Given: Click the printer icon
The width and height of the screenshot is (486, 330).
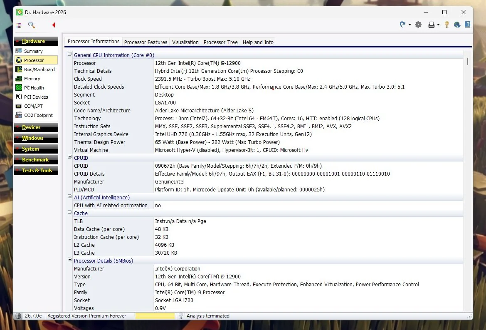Looking at the screenshot, I should [431, 25].
